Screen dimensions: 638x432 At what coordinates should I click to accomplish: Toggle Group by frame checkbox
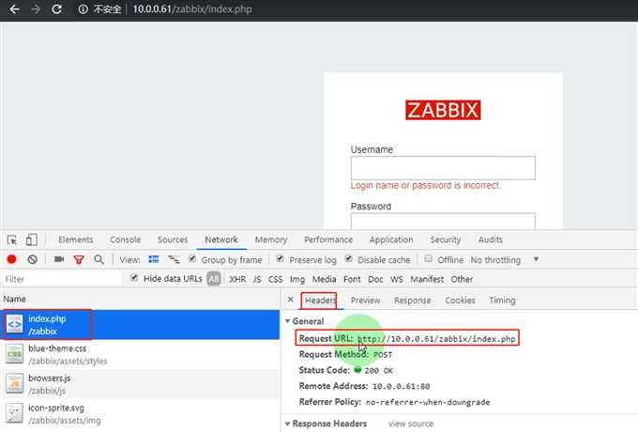192,258
